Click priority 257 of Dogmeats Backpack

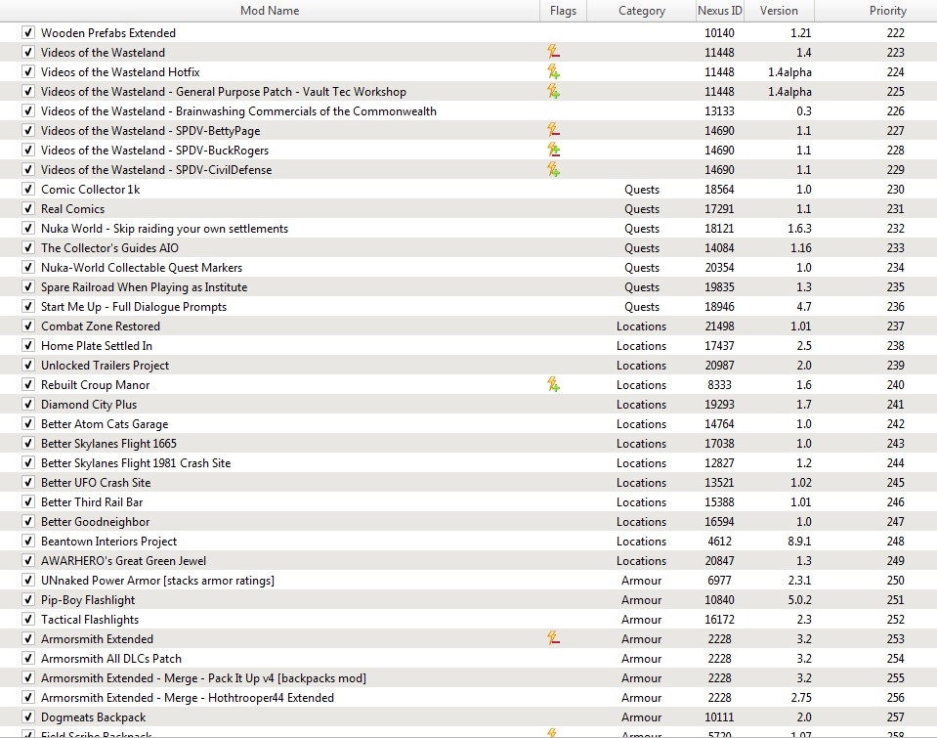click(x=895, y=717)
